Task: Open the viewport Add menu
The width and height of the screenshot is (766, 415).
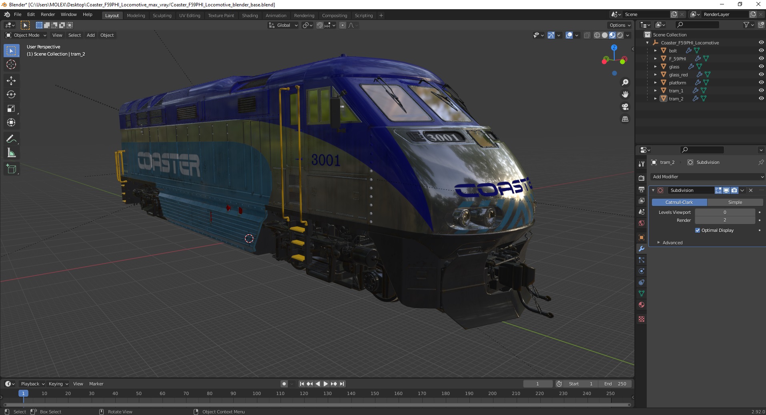Action: click(91, 35)
